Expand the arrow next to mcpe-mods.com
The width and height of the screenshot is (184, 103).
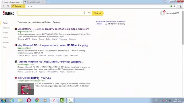(33, 32)
